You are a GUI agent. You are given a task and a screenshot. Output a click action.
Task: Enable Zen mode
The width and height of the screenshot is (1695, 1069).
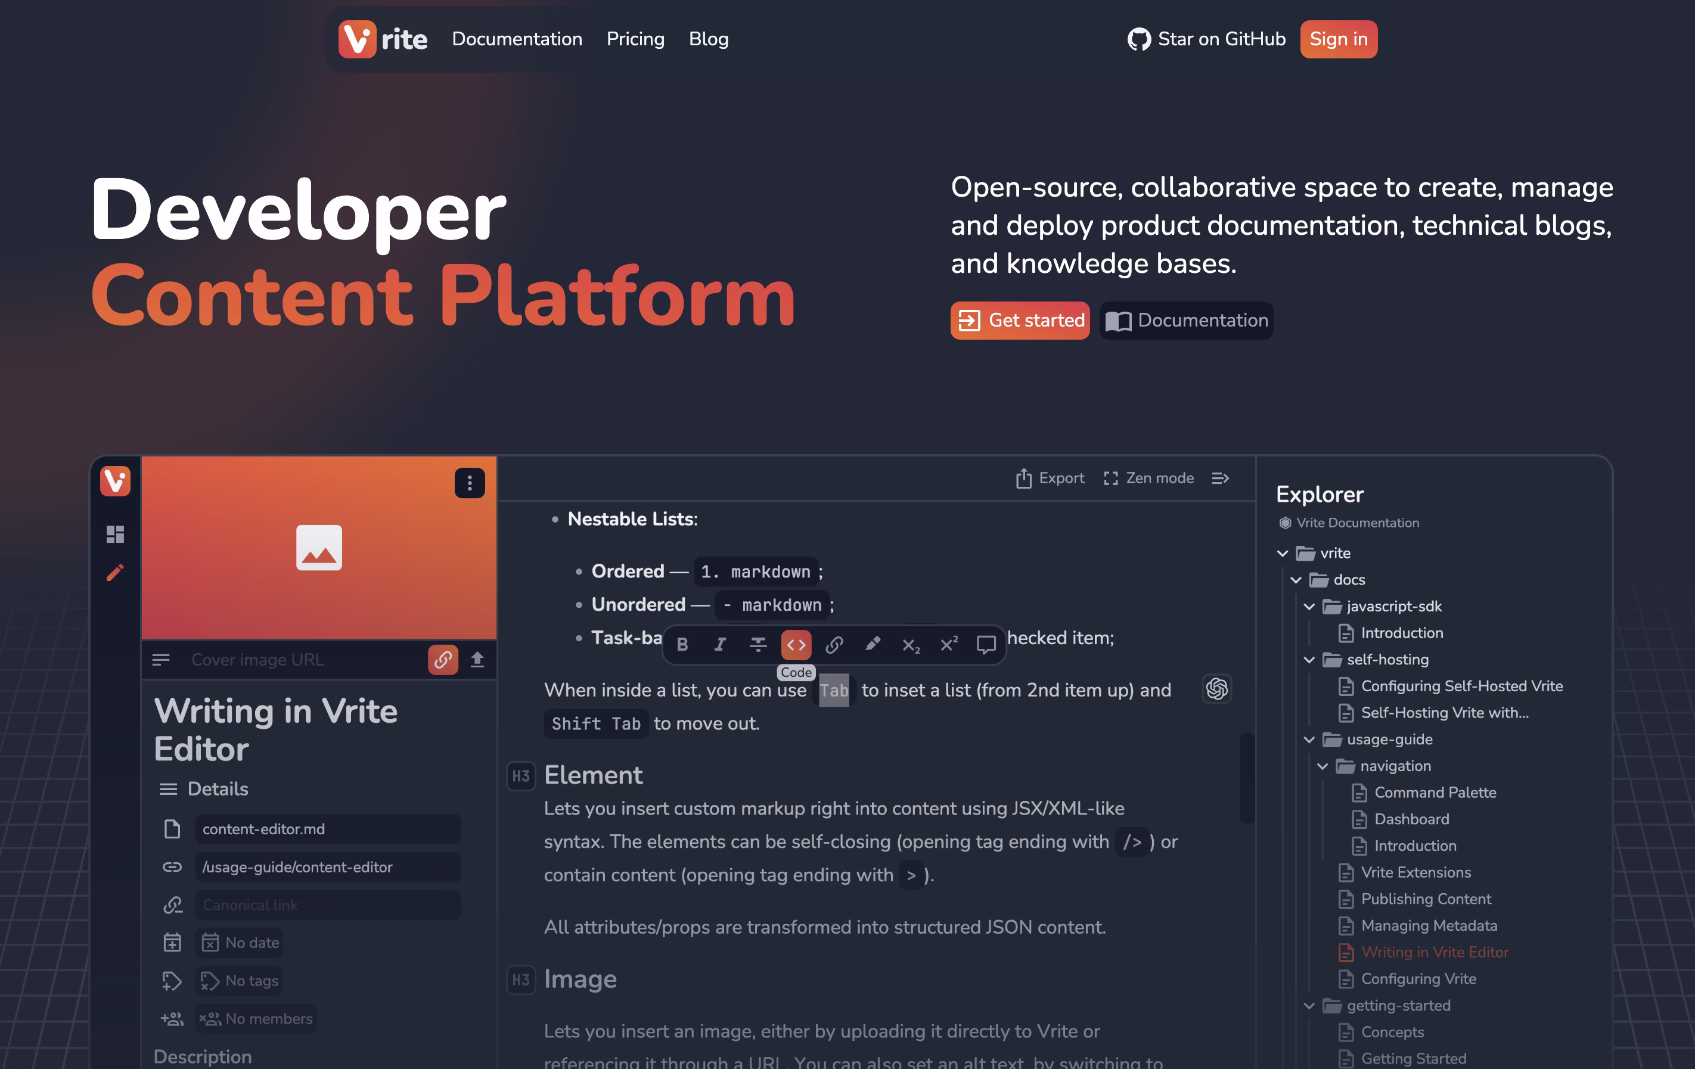[1148, 478]
